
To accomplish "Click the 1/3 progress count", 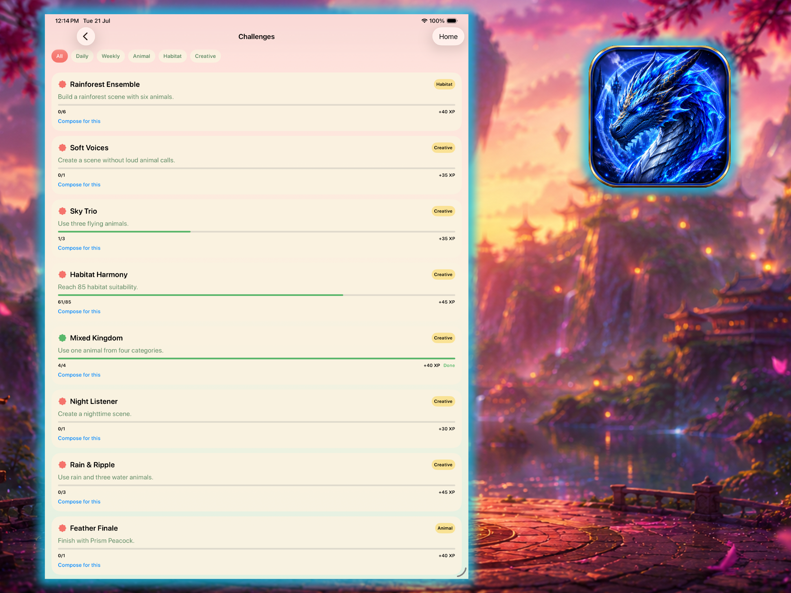I will (61, 239).
